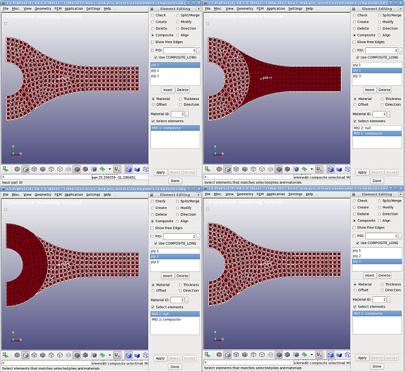
Task: Open the PID picker button in top-left pane
Action: pyautogui.click(x=199, y=51)
